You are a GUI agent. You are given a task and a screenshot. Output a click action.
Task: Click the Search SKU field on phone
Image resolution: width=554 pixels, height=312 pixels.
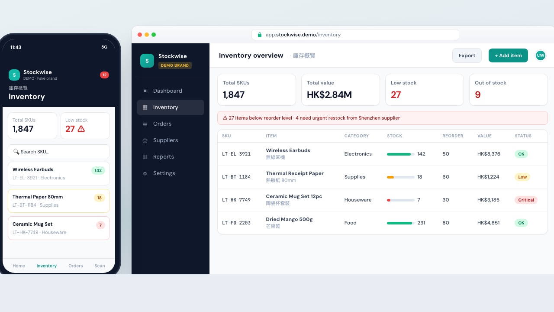[x=59, y=151]
